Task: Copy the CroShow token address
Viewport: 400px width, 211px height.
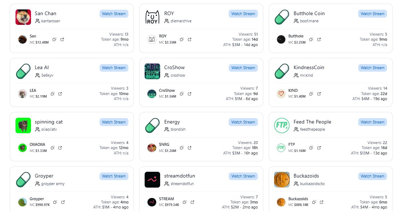Action: coord(182,94)
